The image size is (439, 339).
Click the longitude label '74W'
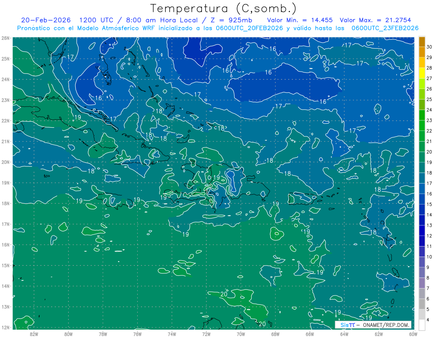click(x=172, y=334)
